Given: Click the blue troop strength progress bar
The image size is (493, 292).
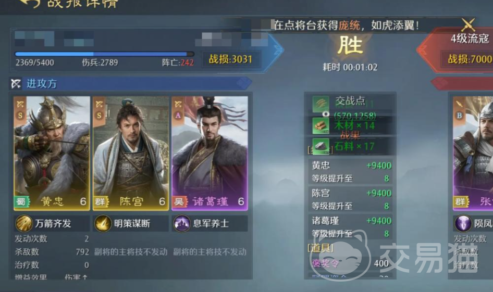Looking at the screenshot, I should coord(104,54).
